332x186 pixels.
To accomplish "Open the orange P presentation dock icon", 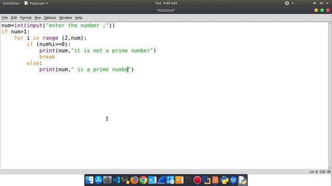I will (x=179, y=180).
